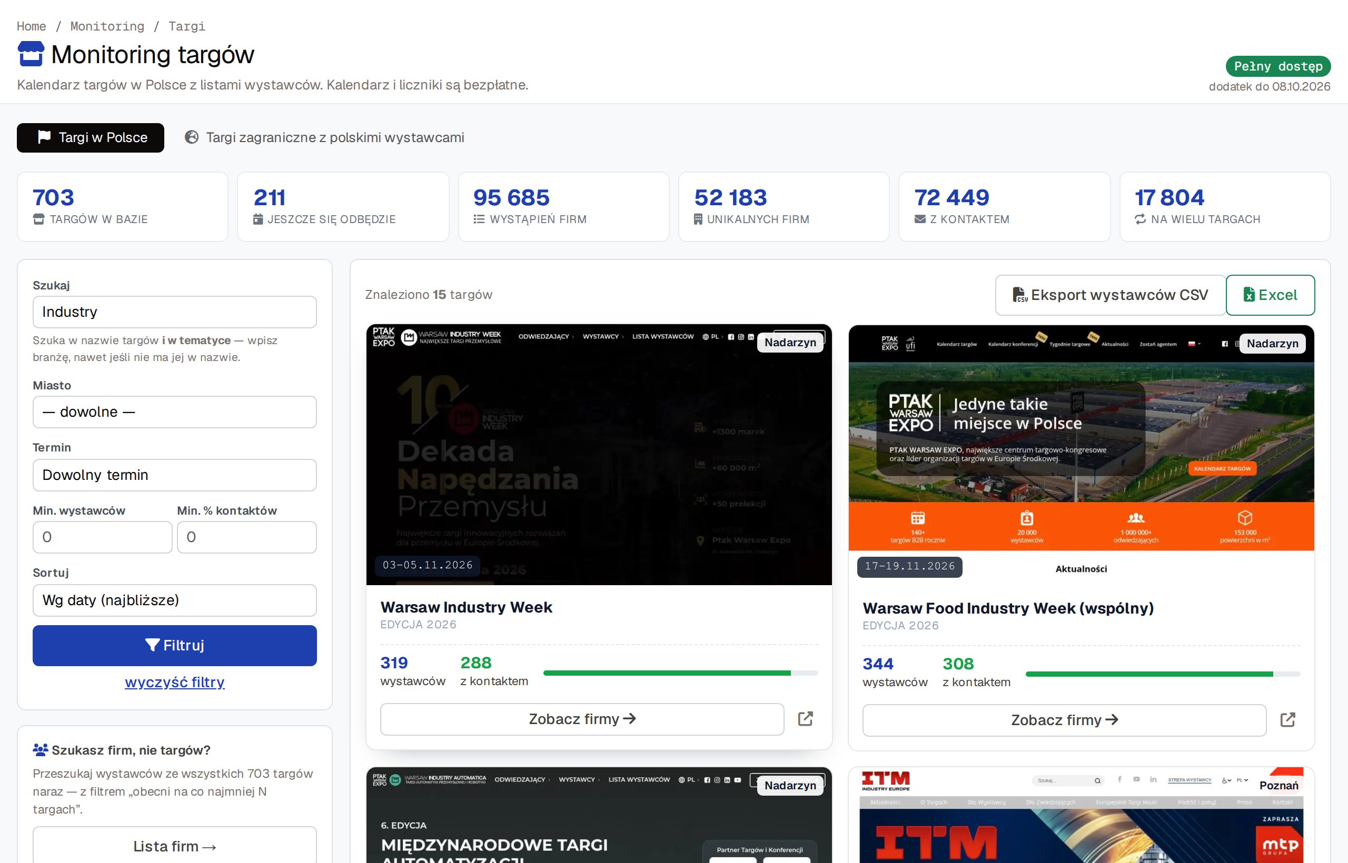Switch to Targi w Polsce tab
The width and height of the screenshot is (1348, 863).
point(90,138)
